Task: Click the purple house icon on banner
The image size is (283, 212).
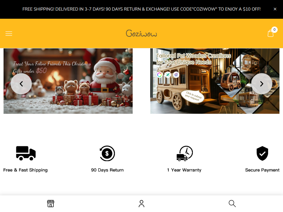Action: [176, 75]
